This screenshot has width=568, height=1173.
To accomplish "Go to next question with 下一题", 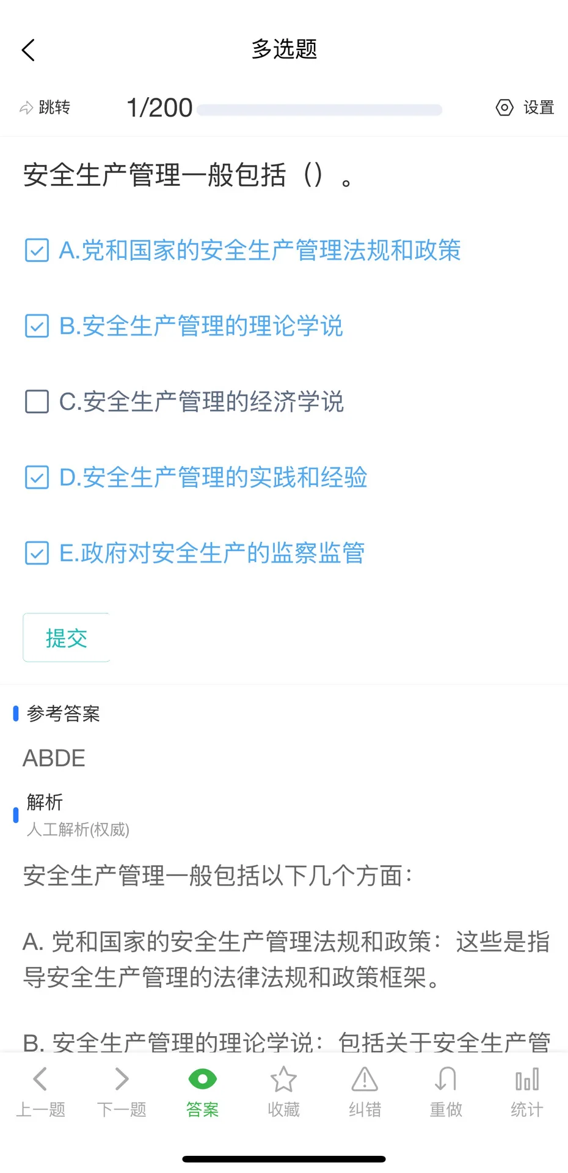I will click(122, 1092).
